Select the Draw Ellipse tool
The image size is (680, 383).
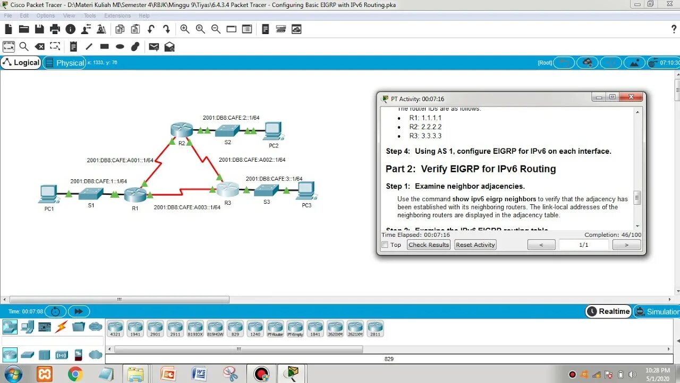point(120,47)
